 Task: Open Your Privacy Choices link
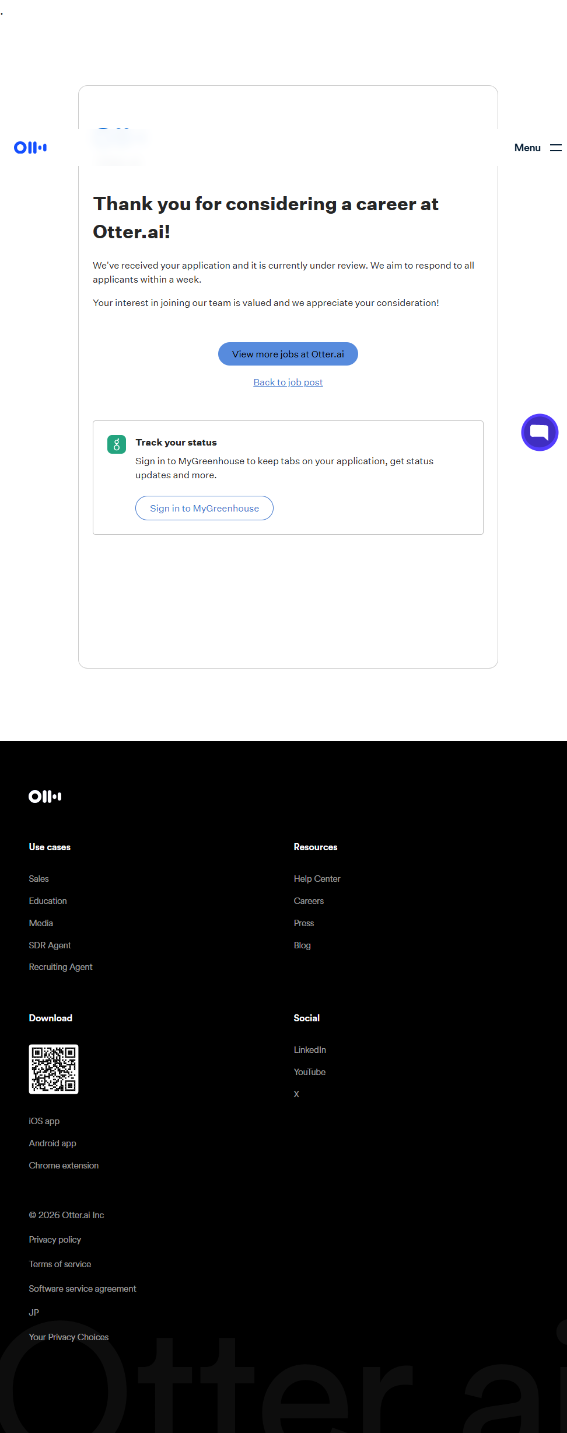(69, 1337)
